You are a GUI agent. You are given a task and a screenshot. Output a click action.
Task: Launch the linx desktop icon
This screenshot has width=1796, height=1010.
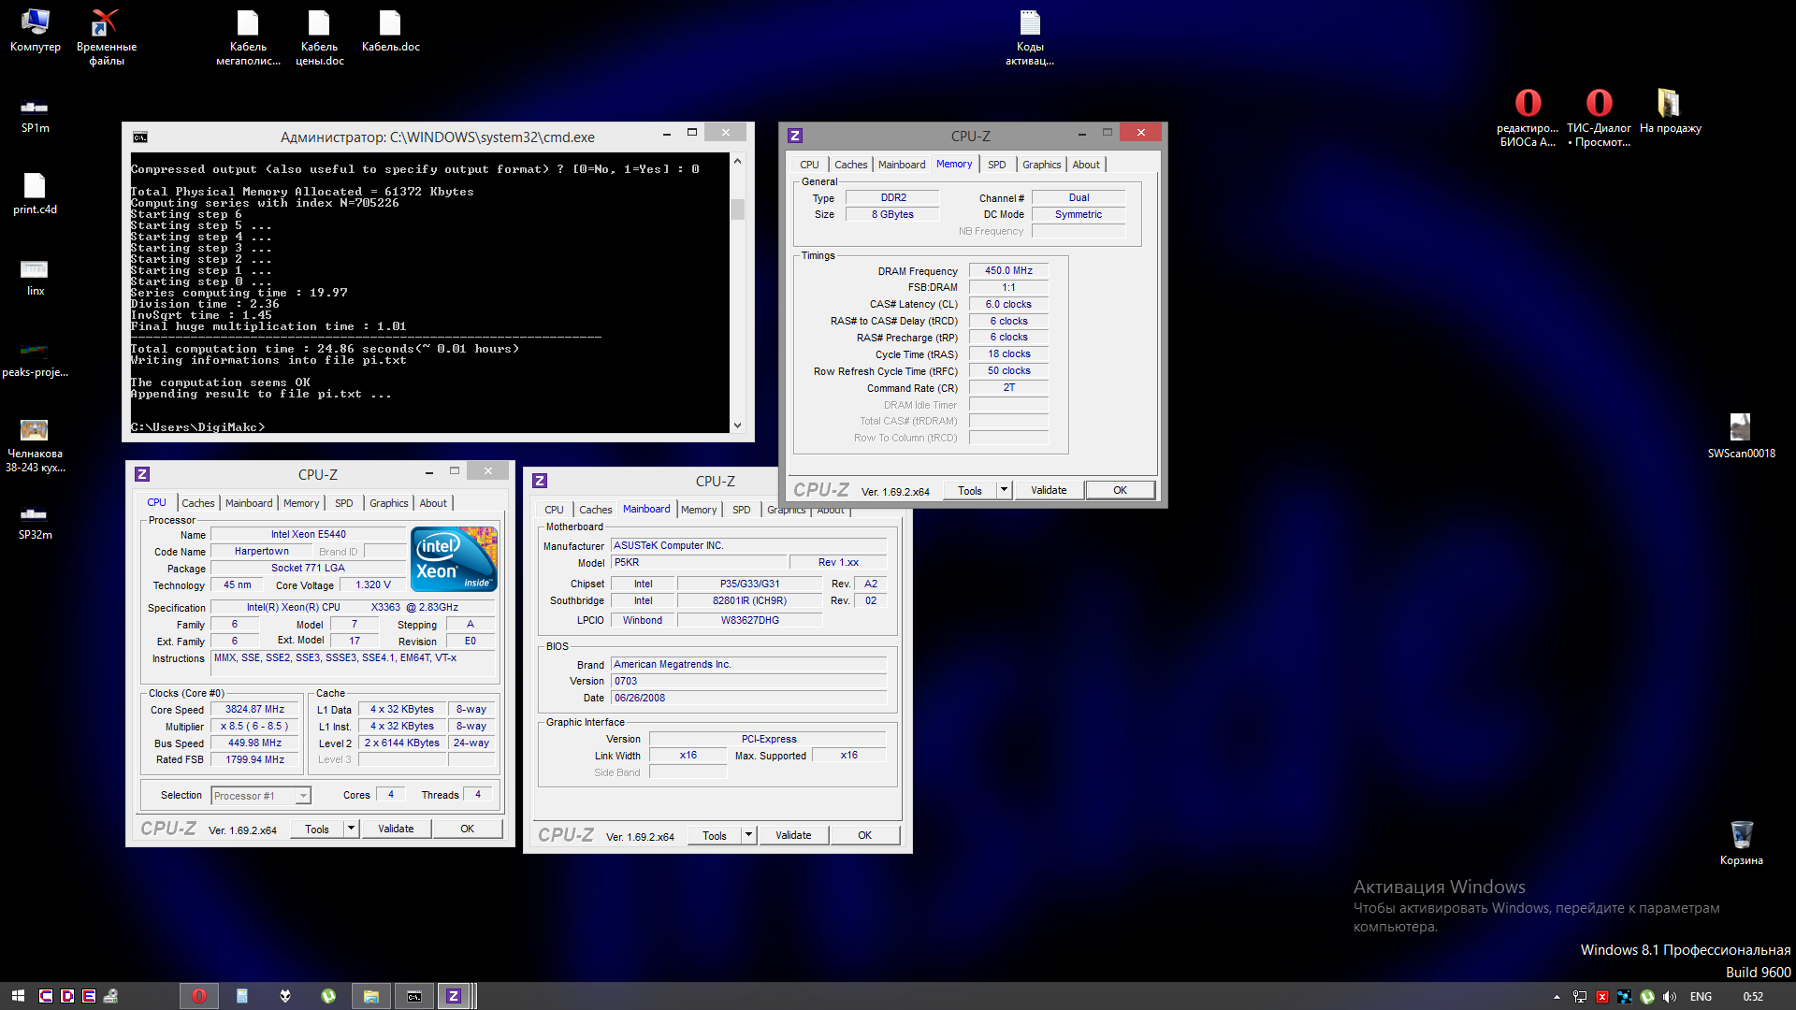tap(35, 277)
